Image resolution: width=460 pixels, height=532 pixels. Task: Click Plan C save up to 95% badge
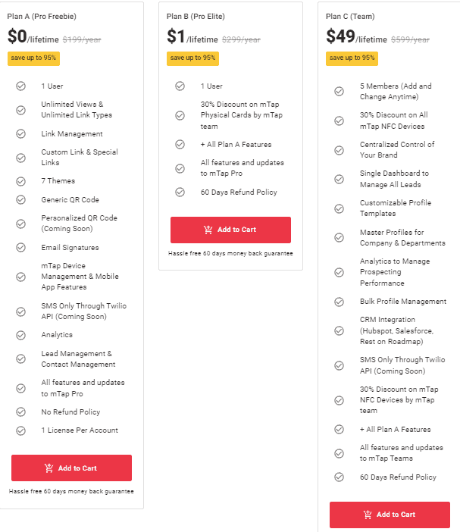click(x=352, y=58)
